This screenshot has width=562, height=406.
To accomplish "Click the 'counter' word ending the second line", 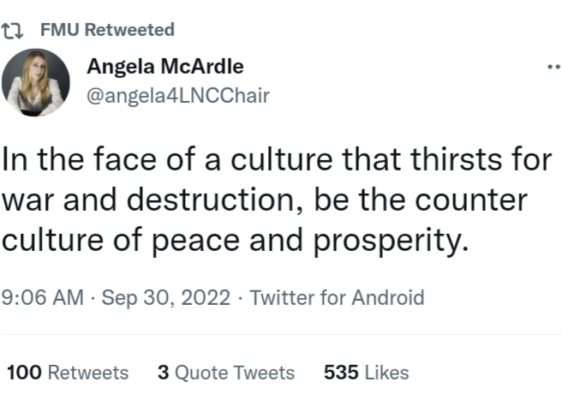I will click(471, 200).
